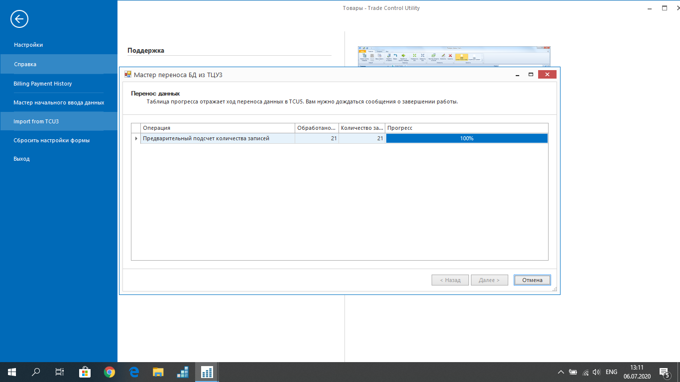Open Task View from the taskbar
This screenshot has width=680, height=382.
pos(60,372)
